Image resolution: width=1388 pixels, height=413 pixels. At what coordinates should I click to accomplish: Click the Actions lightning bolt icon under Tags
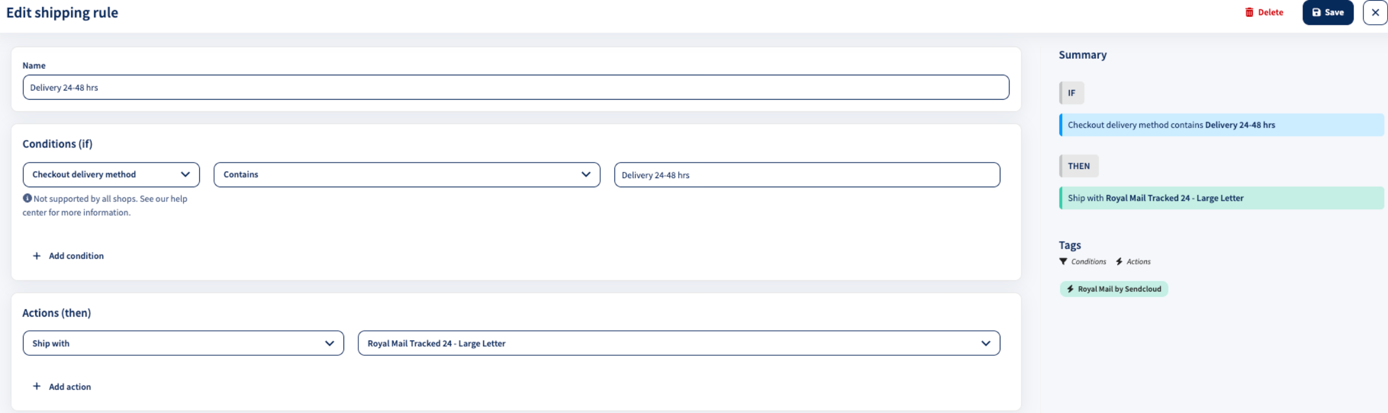(1119, 261)
